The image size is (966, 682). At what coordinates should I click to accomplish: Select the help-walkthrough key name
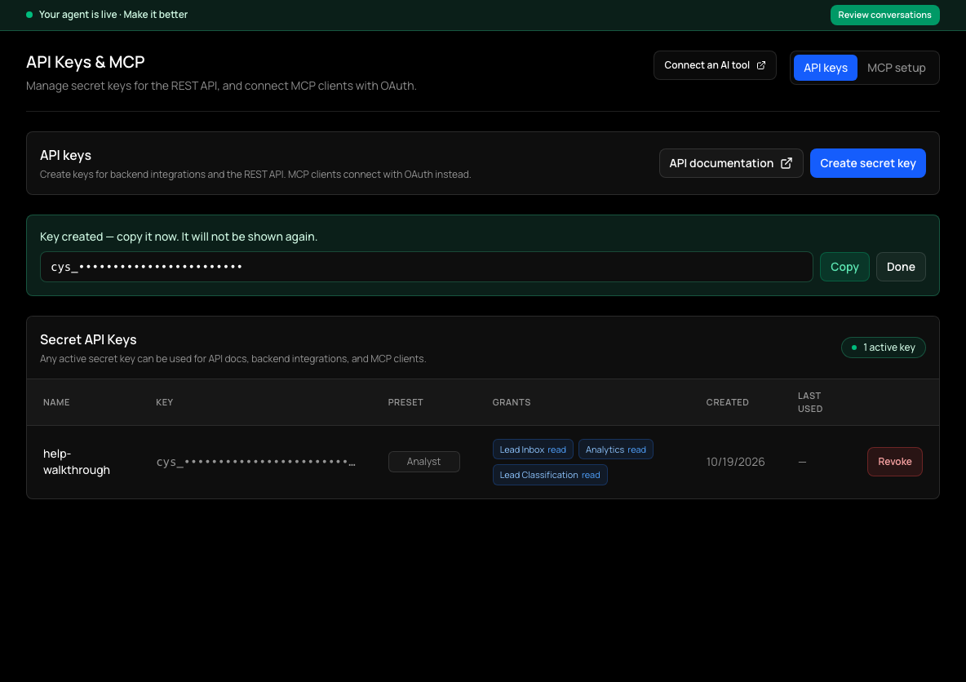(77, 462)
